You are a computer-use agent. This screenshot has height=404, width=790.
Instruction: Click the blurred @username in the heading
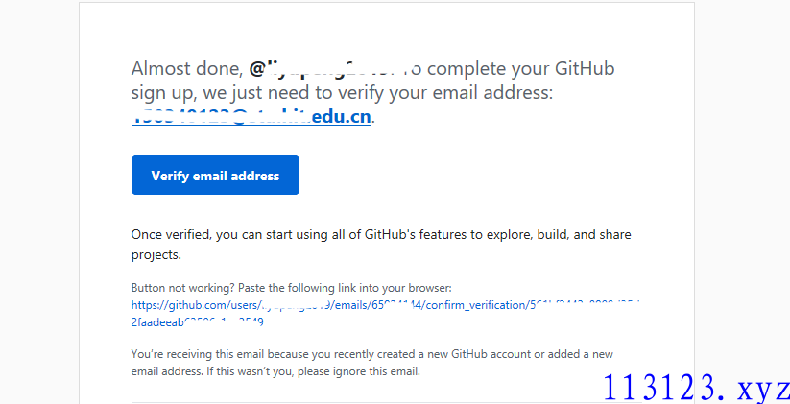(323, 68)
